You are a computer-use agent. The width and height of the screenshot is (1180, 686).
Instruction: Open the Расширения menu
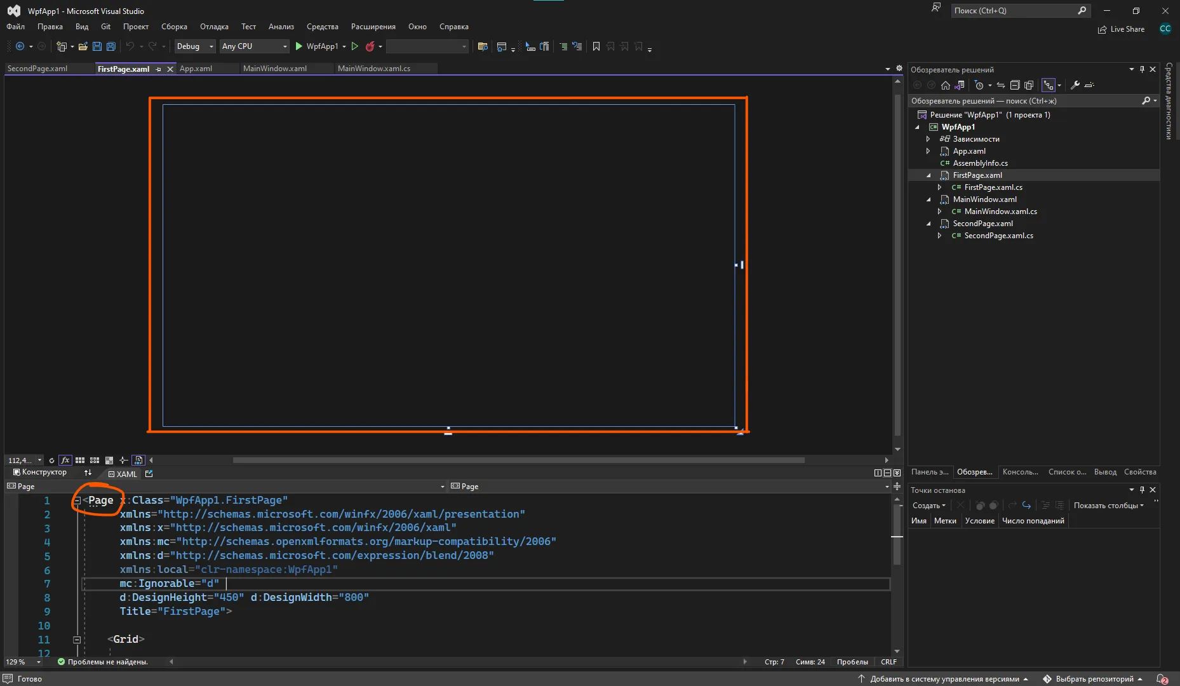coord(373,27)
